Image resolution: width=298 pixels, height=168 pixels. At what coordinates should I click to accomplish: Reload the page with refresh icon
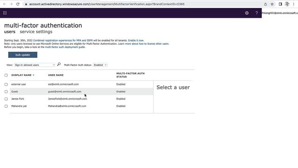click(18, 4)
